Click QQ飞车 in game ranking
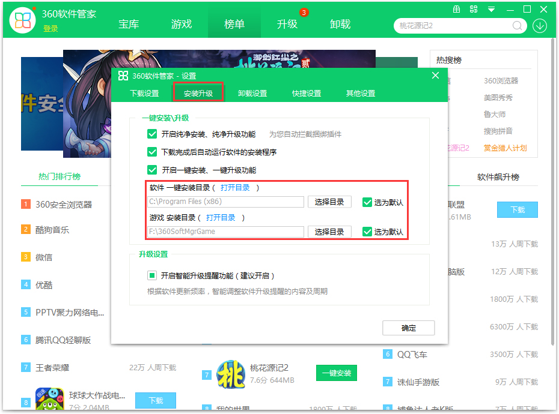The width and height of the screenshot is (559, 414). 412,355
